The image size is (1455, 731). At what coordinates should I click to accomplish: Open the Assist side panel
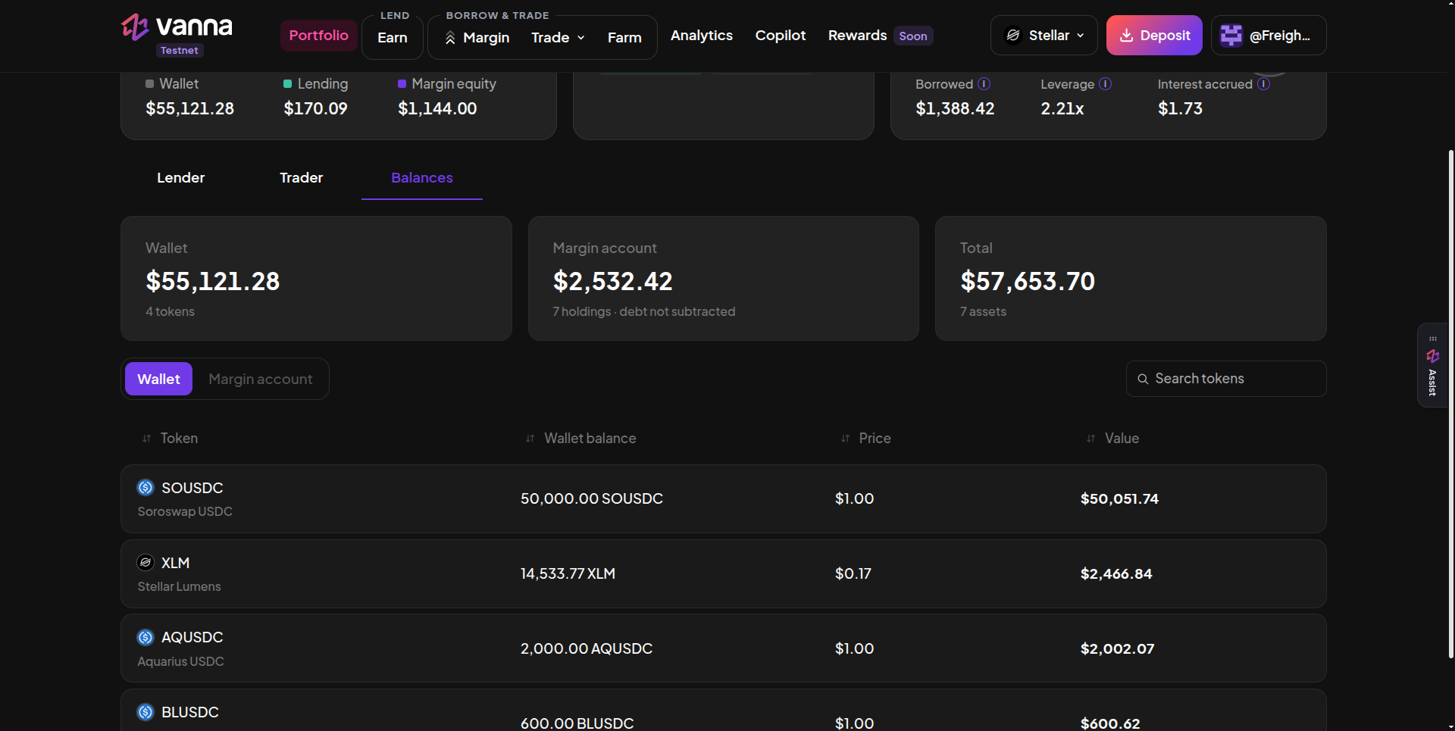click(x=1432, y=366)
